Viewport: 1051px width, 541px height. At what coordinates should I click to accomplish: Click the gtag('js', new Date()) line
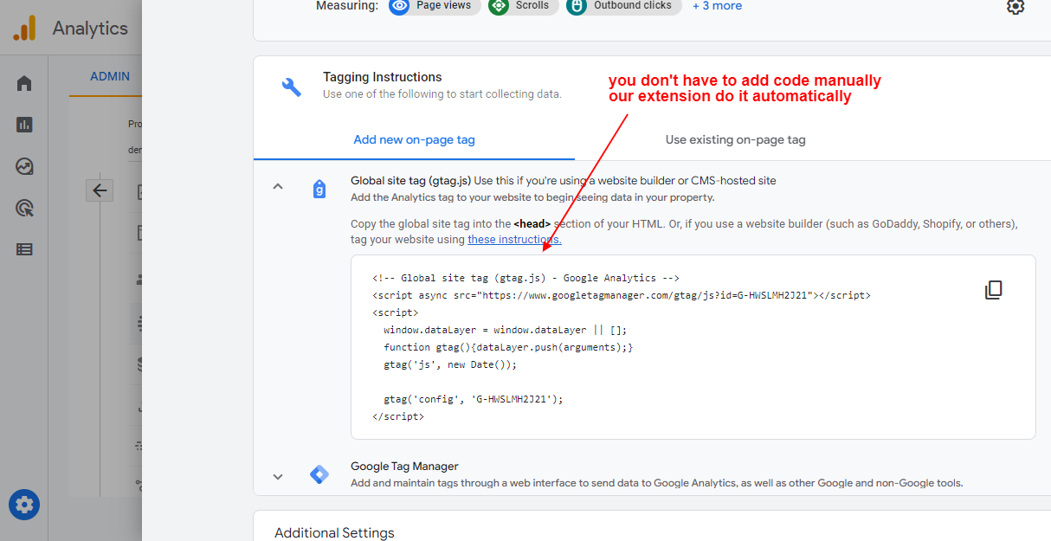[450, 364]
